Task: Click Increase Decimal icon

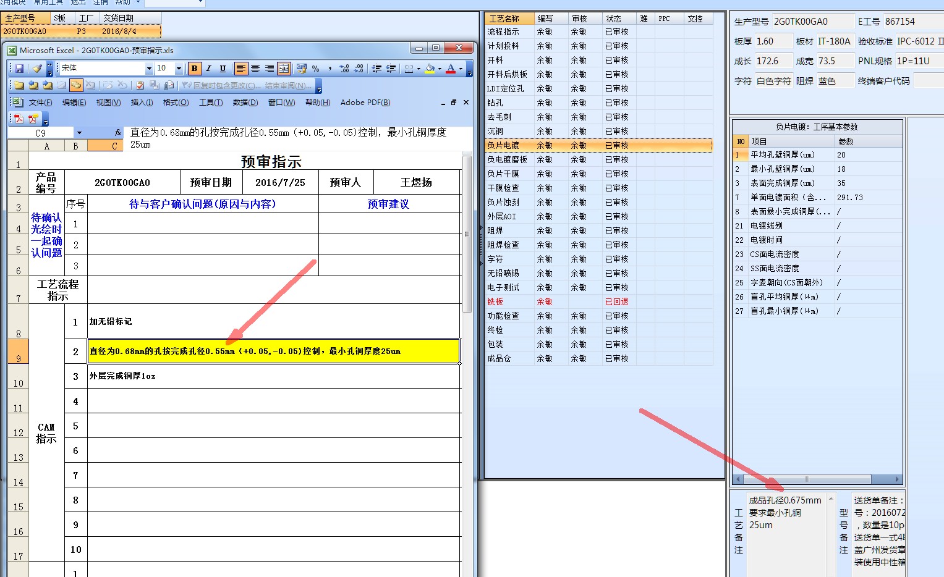Action: (x=344, y=69)
